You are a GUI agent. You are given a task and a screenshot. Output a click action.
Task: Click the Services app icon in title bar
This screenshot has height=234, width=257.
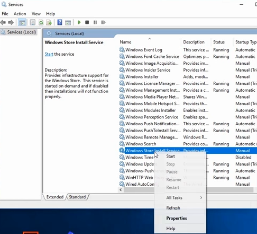4,4
